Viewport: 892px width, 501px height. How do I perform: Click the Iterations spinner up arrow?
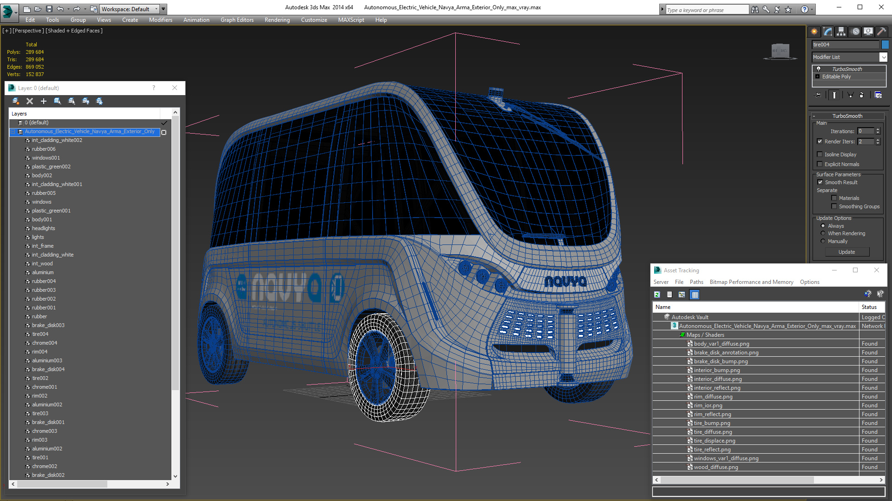pos(878,129)
